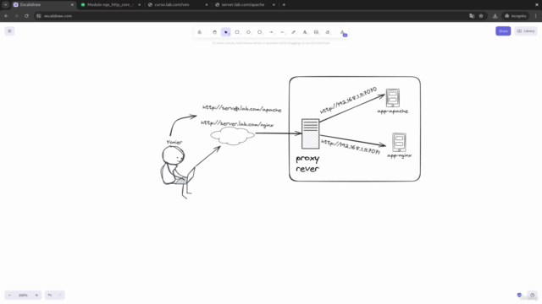Reset zoom via the 100% label

[x=23, y=295]
